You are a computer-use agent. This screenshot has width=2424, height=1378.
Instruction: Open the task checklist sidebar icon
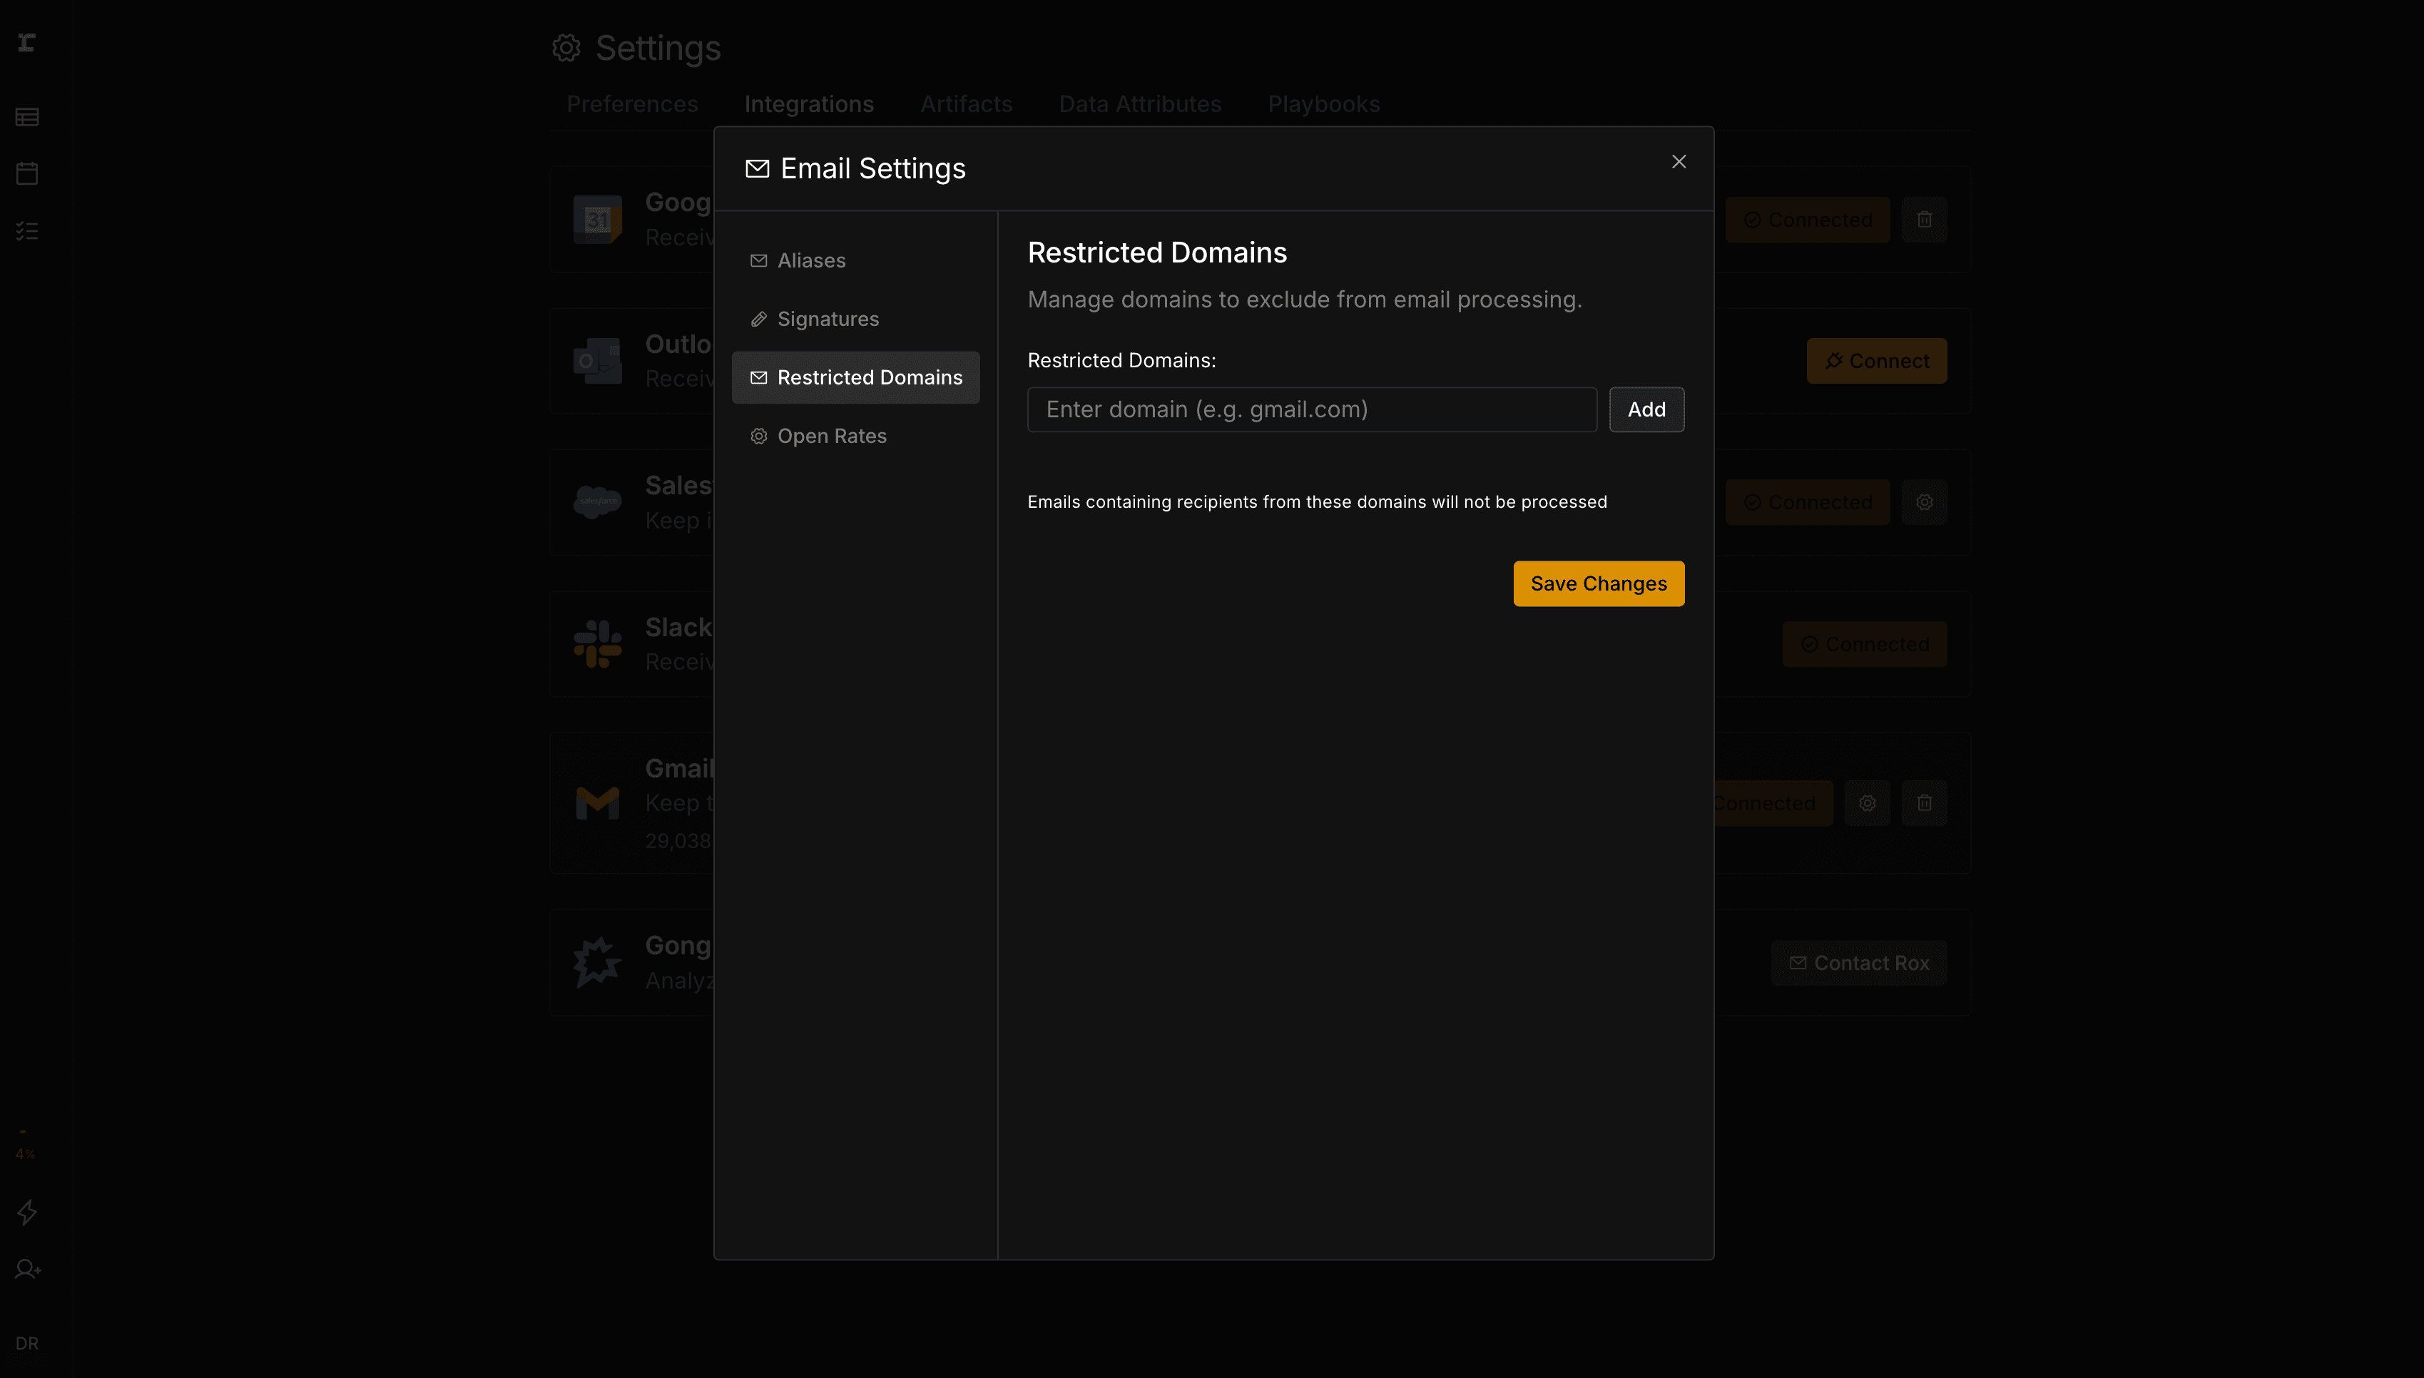(26, 230)
